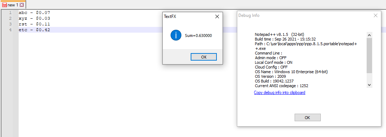Click the Debug Info scrollbar up arrow

coord(369,35)
